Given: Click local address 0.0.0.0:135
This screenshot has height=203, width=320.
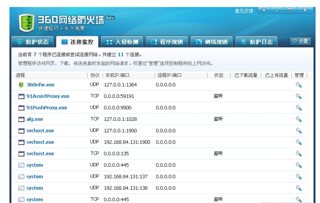Looking at the screenshot, I should pos(116,153).
